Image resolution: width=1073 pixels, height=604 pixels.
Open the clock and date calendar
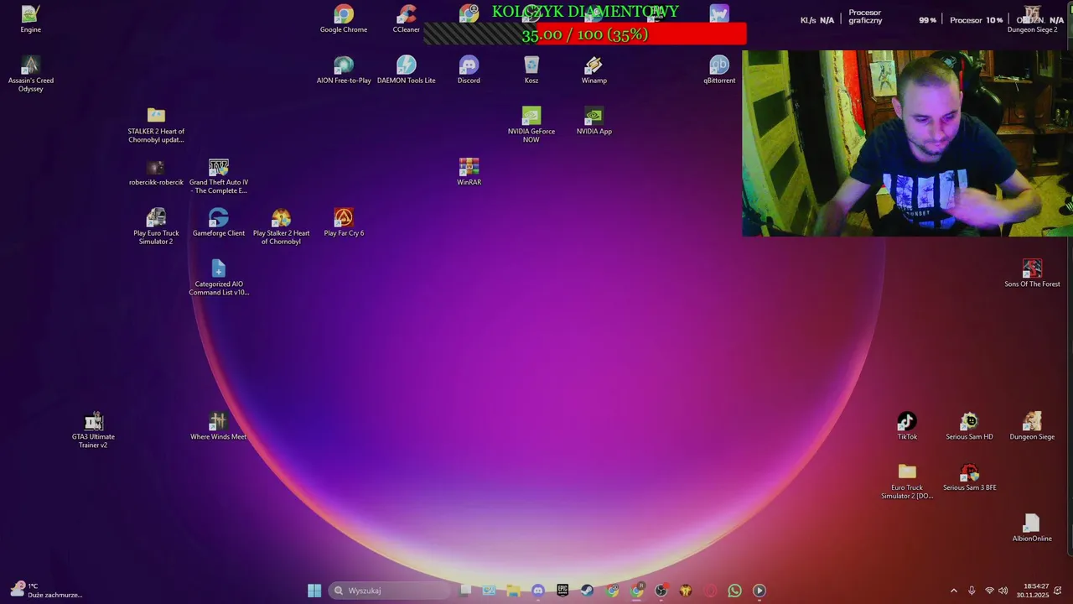point(1032,591)
